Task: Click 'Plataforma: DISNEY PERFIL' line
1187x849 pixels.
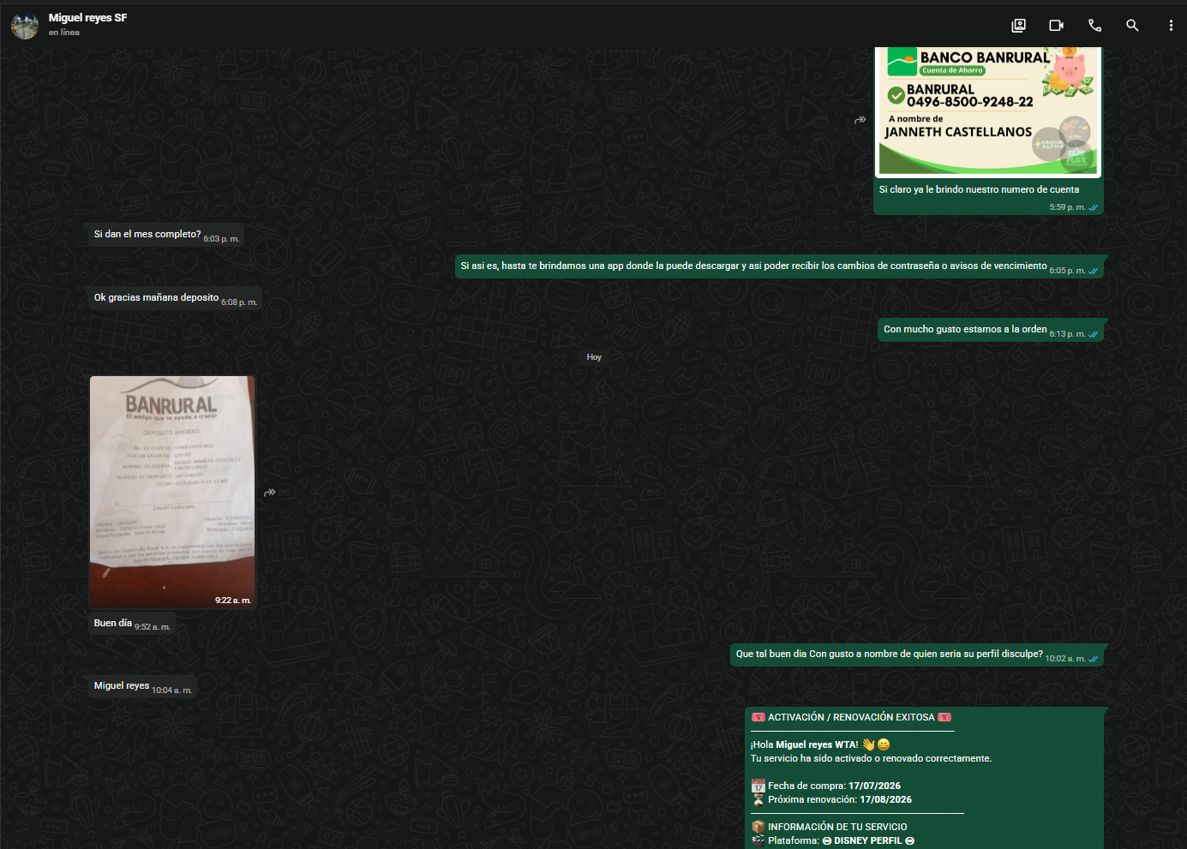Action: pyautogui.click(x=833, y=840)
